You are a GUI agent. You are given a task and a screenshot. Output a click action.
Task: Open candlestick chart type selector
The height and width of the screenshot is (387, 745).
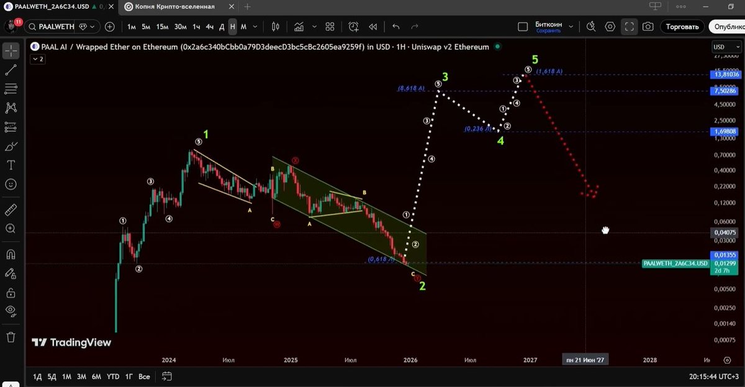(x=277, y=27)
